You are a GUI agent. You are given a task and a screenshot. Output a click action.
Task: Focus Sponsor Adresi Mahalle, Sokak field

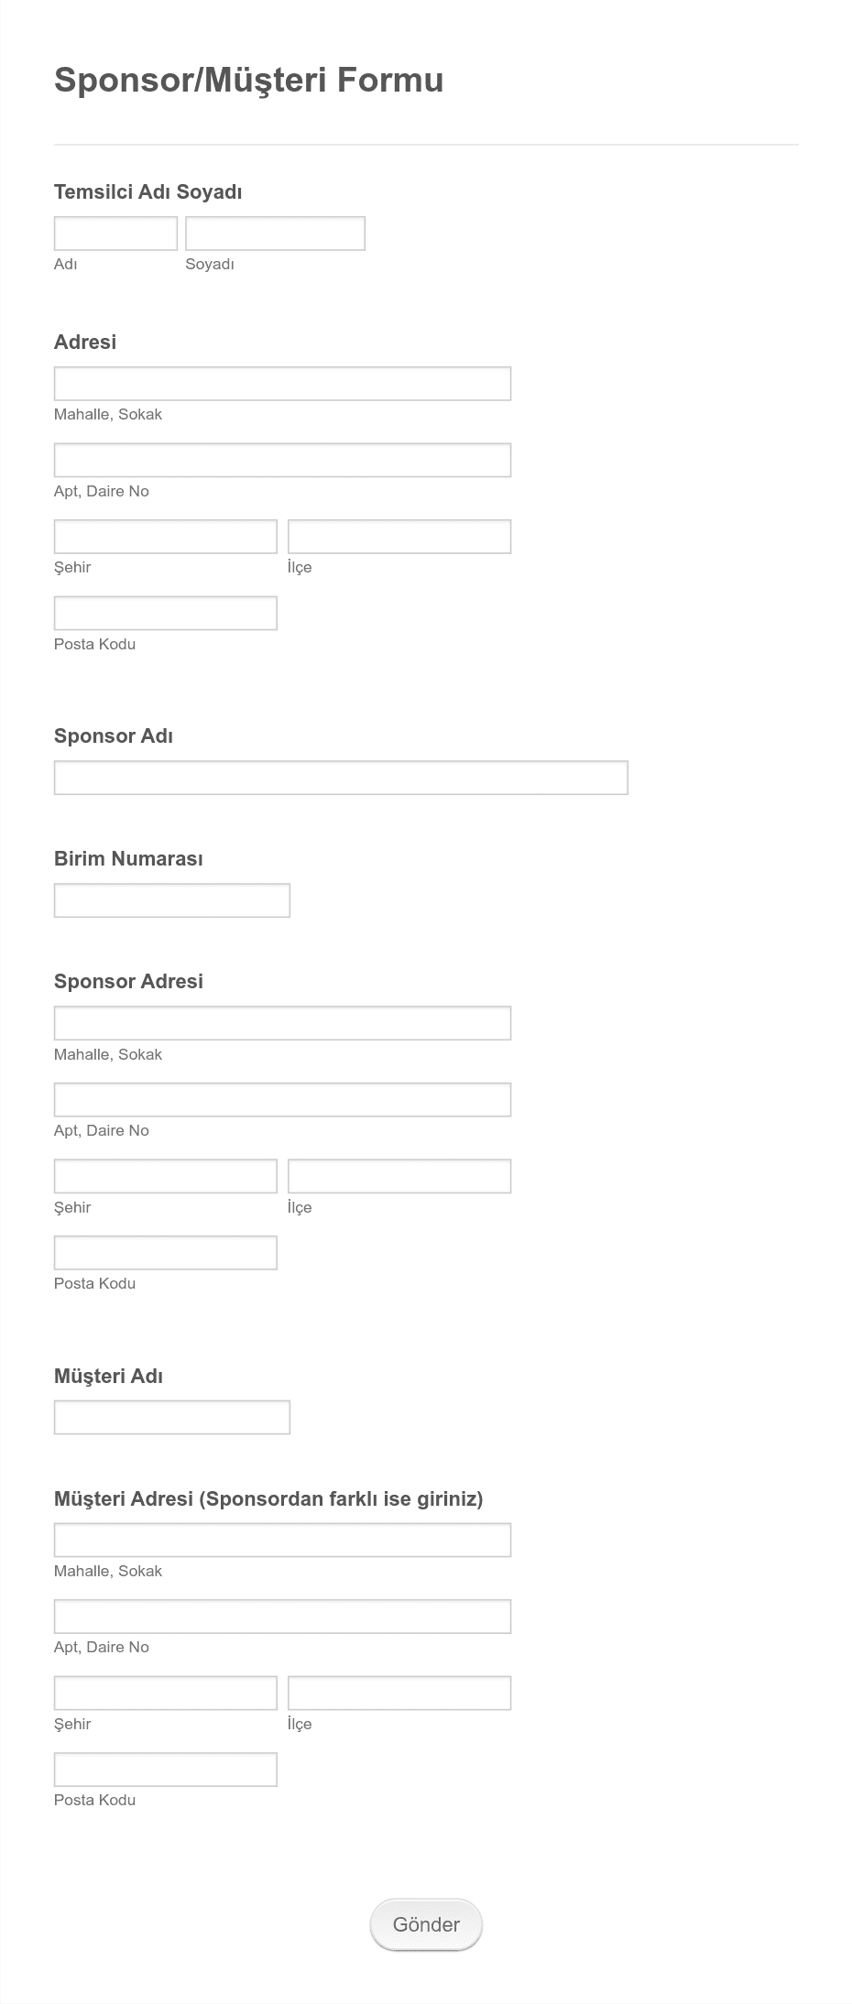coord(282,1023)
